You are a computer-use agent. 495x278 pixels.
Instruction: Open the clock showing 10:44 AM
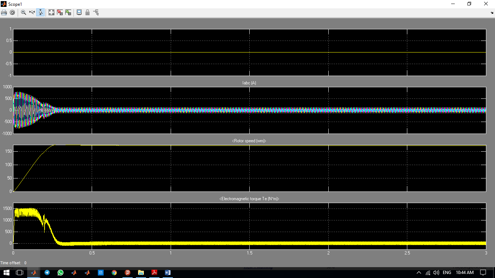point(465,273)
